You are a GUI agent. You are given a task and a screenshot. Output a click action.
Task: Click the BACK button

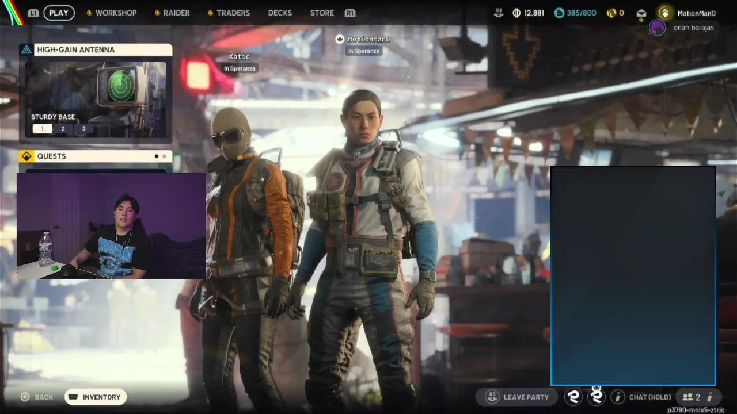(37, 397)
